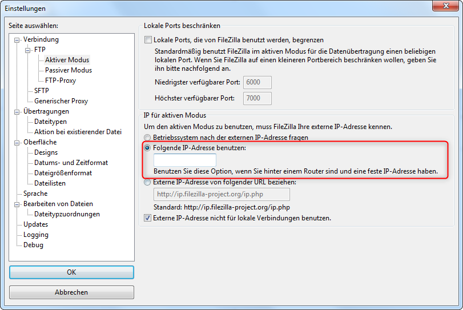Select Folgende IP-Adresse benutzen radio button
This screenshot has height=310, width=463.
148,148
